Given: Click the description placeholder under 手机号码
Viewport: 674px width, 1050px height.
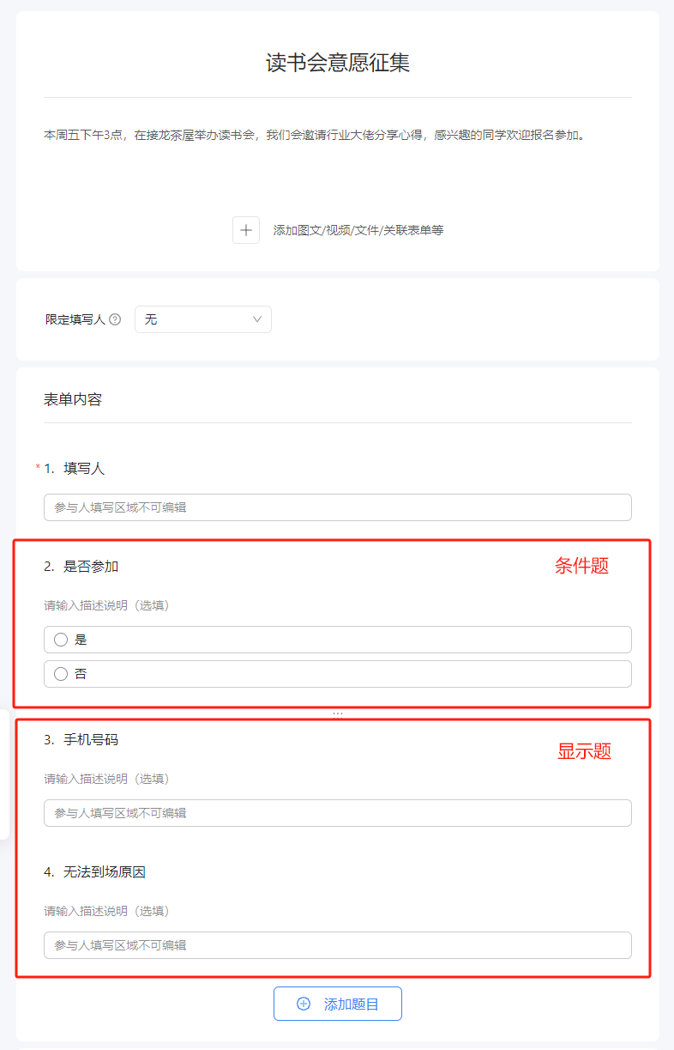Looking at the screenshot, I should tap(107, 779).
